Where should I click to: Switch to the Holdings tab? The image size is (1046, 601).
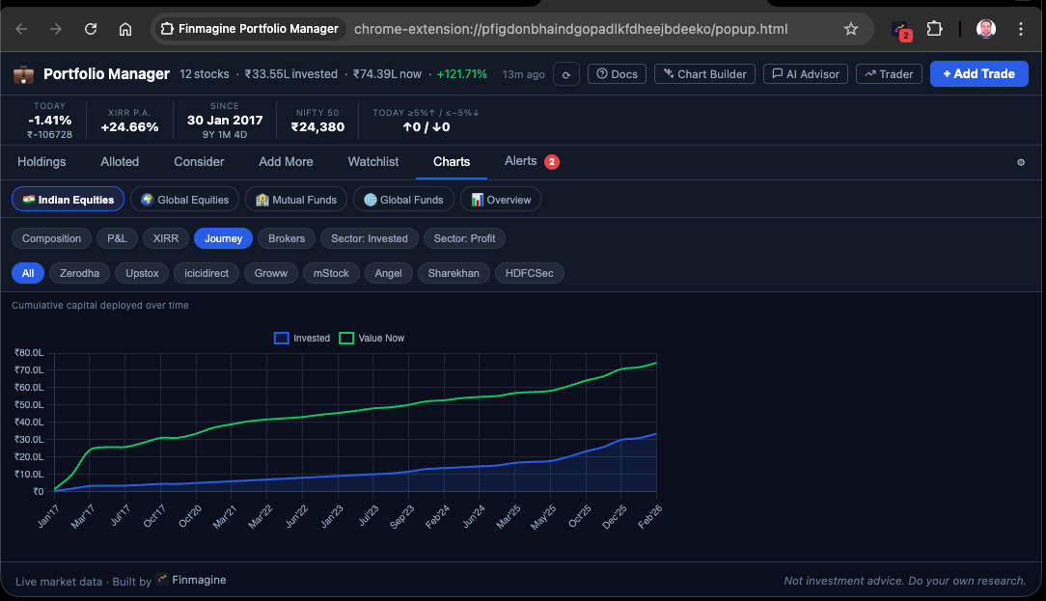pyautogui.click(x=41, y=162)
